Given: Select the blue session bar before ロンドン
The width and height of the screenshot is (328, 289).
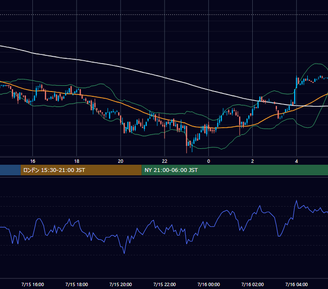Looking at the screenshot, I should (10, 170).
